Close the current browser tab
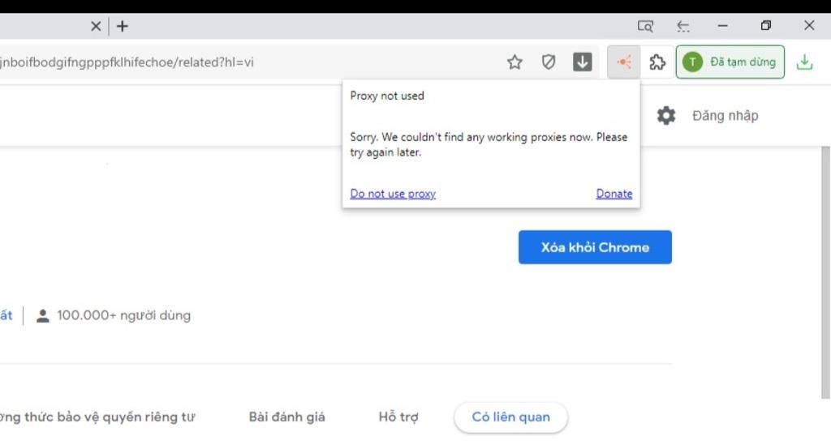831x445 pixels. coord(96,26)
